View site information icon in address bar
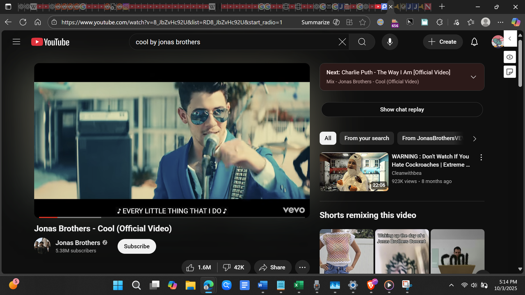This screenshot has height=295, width=525. [x=54, y=22]
